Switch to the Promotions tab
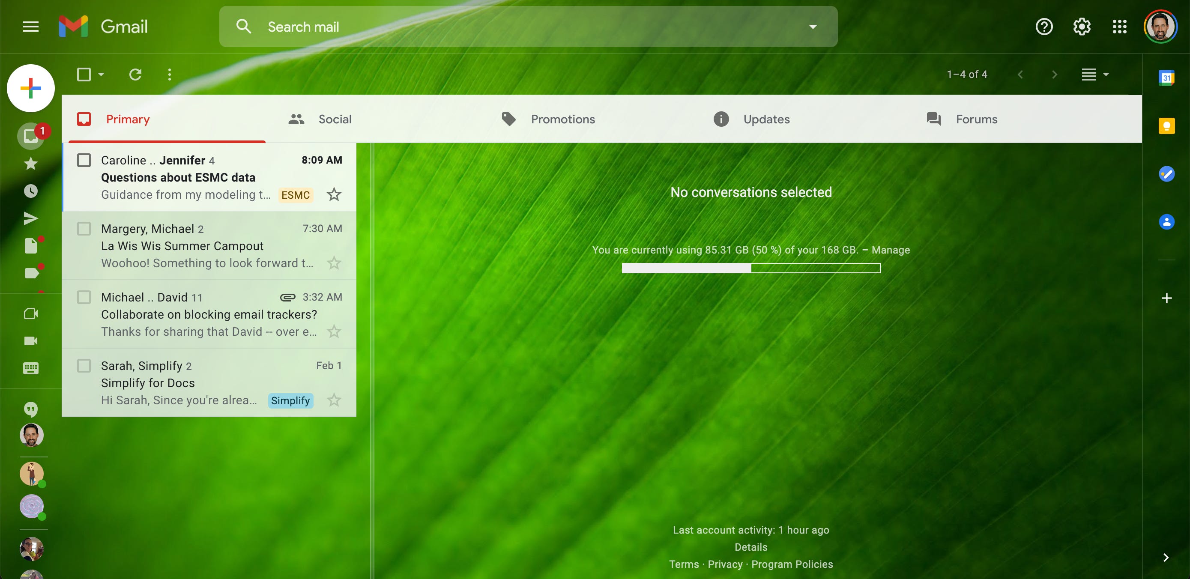This screenshot has width=1190, height=579. [563, 119]
